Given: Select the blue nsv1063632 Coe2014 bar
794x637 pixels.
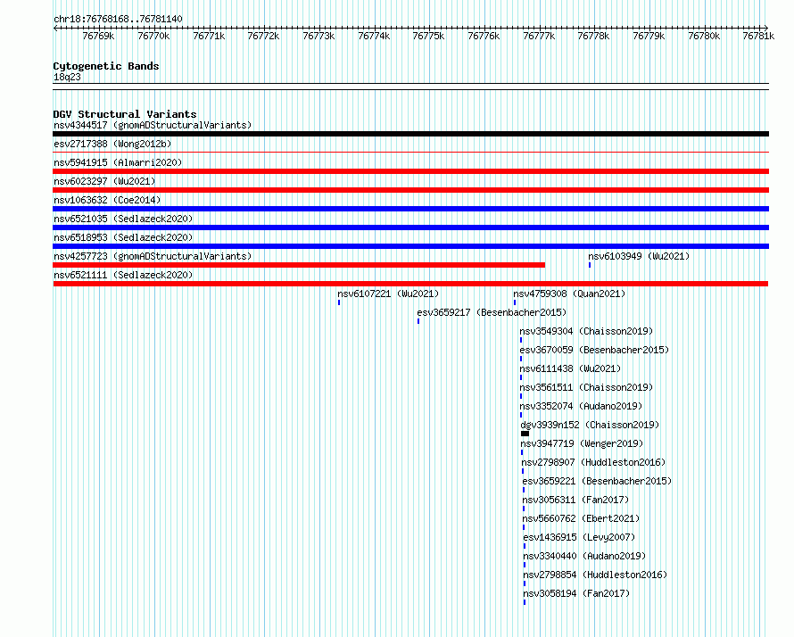Looking at the screenshot, I should tap(410, 209).
